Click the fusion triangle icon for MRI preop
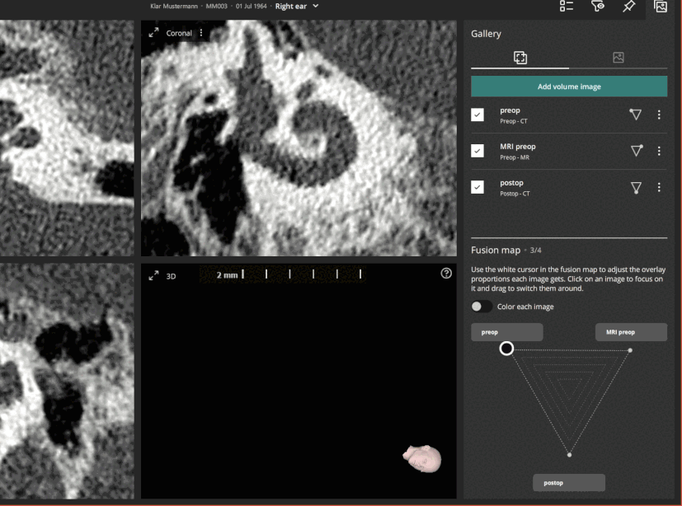Viewport: 682px width, 506px height. 637,151
